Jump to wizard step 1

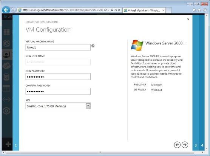point(16,145)
